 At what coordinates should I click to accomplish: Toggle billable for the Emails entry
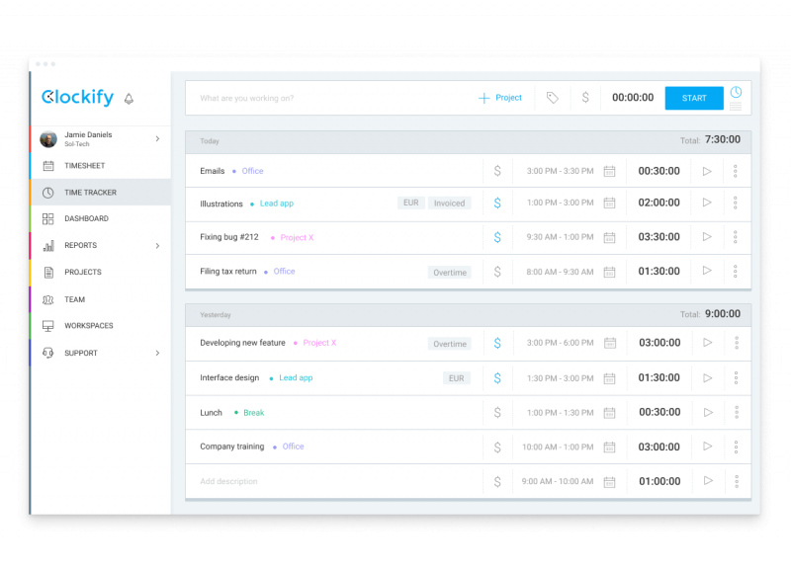(x=497, y=171)
